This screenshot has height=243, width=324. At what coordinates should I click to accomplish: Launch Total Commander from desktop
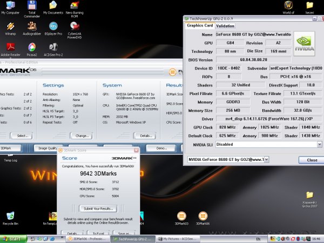32,9
